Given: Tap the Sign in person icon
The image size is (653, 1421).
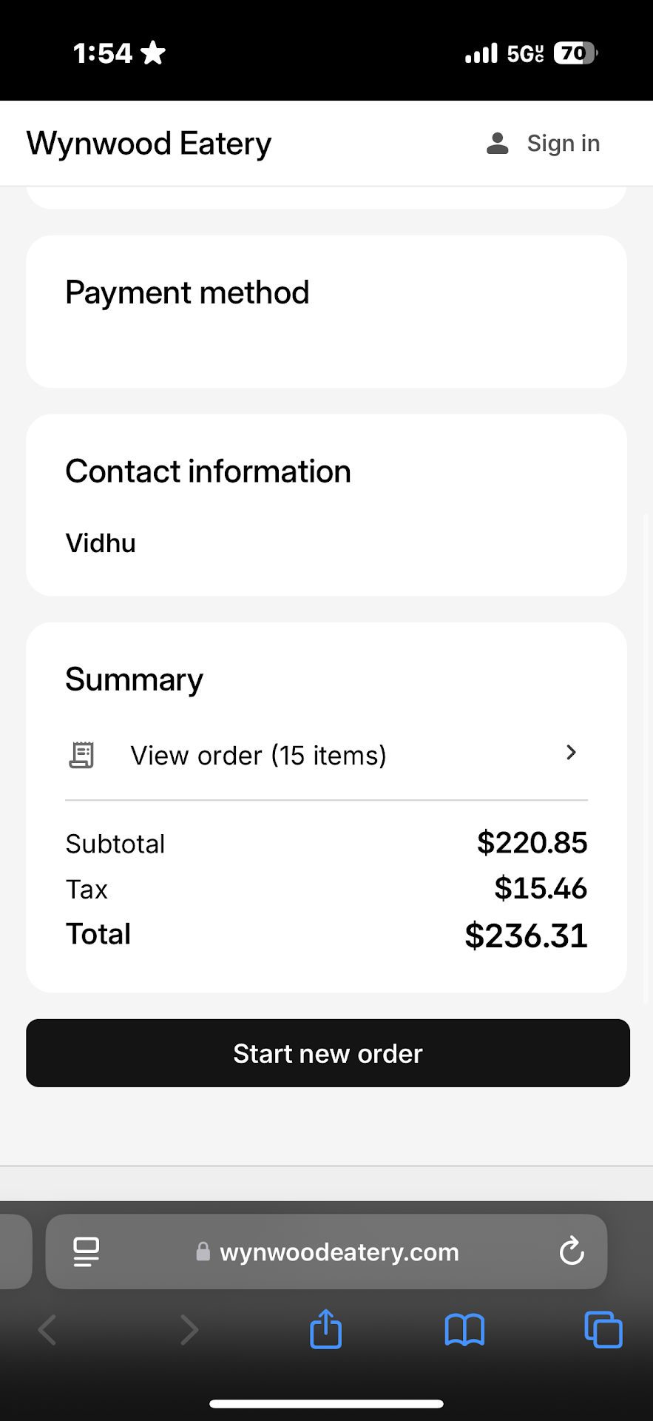Looking at the screenshot, I should pyautogui.click(x=498, y=144).
